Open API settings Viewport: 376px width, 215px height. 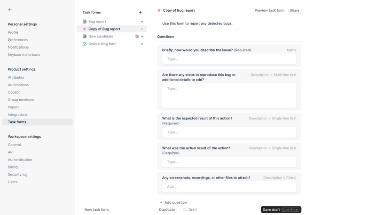[10, 152]
